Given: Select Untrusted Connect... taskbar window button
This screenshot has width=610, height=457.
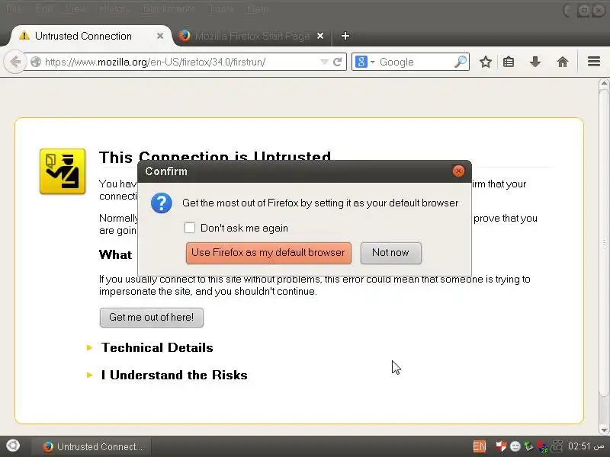Looking at the screenshot, I should coord(91,446).
